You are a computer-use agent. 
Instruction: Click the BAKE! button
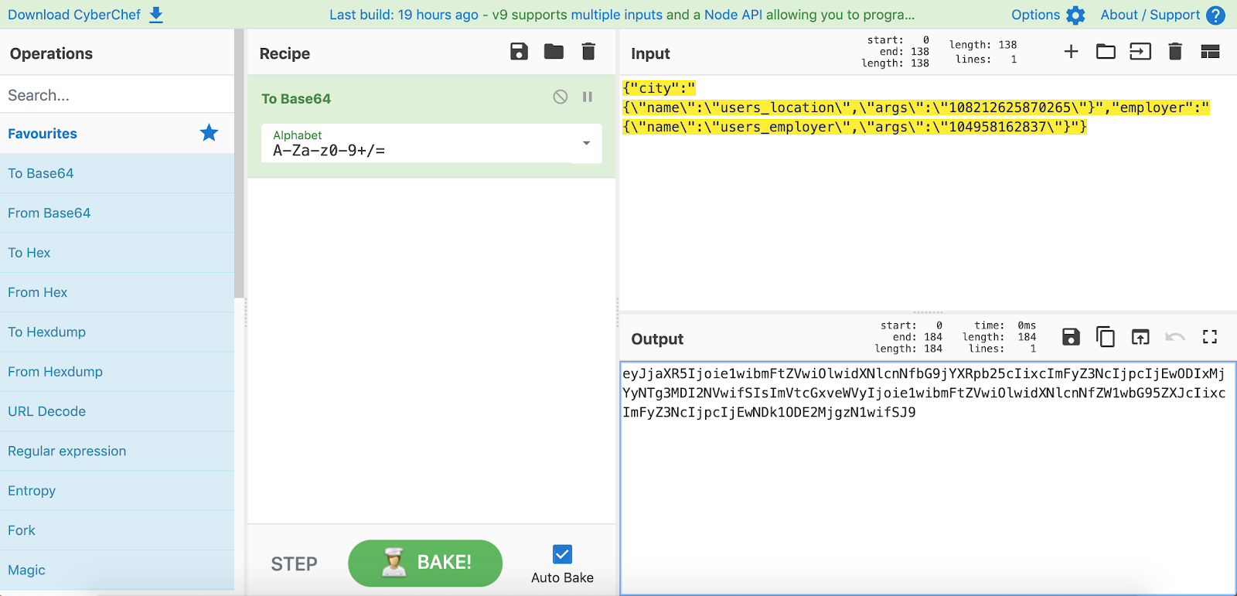pos(425,563)
